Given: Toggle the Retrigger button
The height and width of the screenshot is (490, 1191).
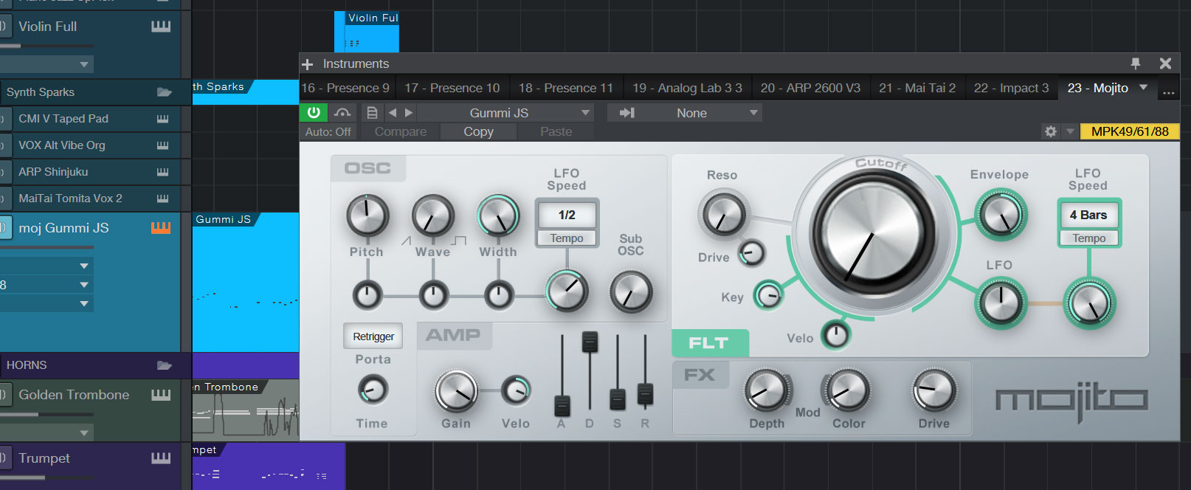Looking at the screenshot, I should [373, 337].
